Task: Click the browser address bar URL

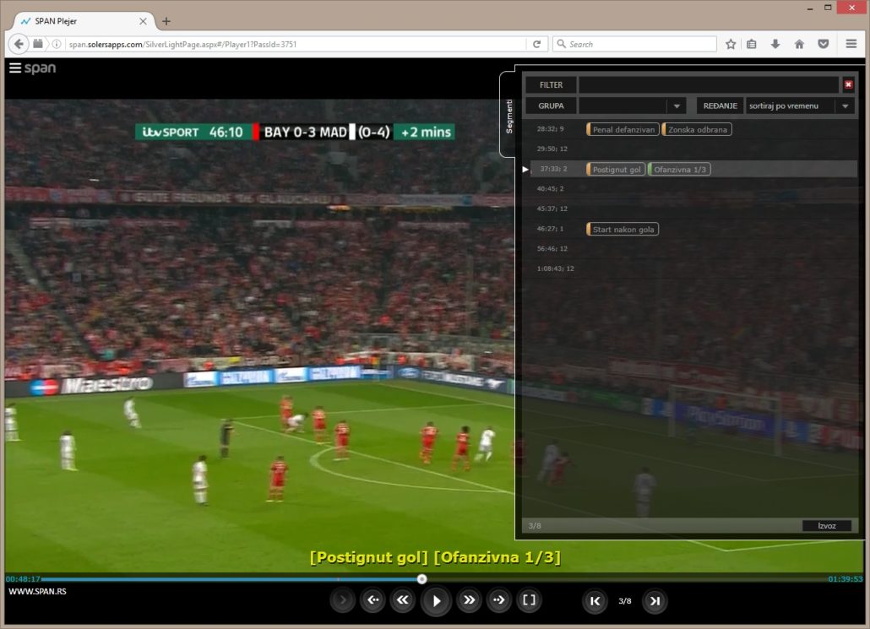Action: tap(183, 44)
